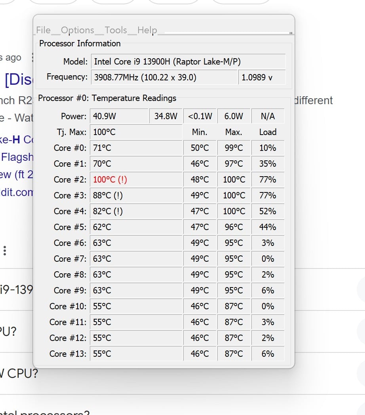Click the Processor Information group title

point(80,44)
